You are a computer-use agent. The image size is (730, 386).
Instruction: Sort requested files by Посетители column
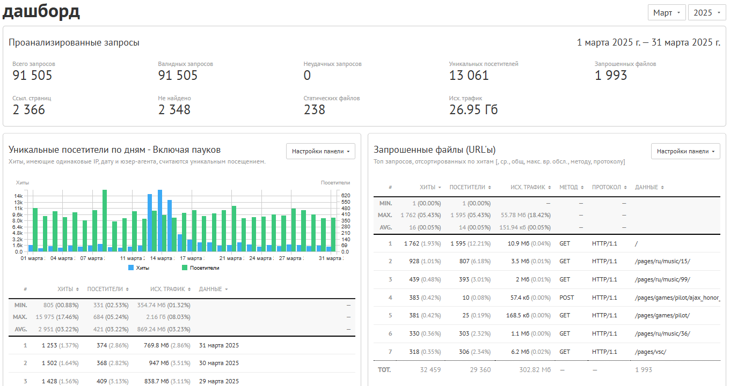point(470,187)
